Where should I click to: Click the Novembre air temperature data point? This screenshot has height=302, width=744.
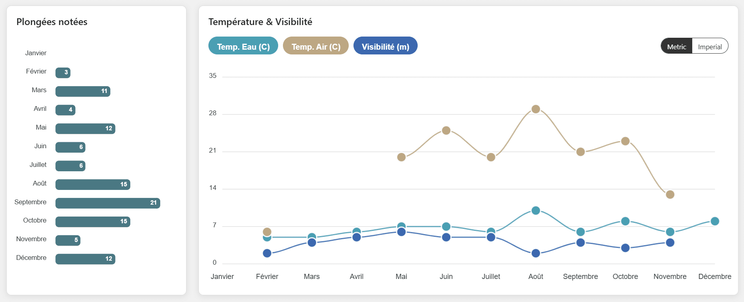tap(670, 194)
